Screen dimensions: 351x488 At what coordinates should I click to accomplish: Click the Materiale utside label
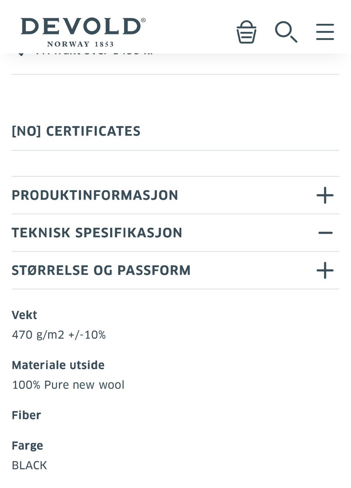(x=58, y=365)
